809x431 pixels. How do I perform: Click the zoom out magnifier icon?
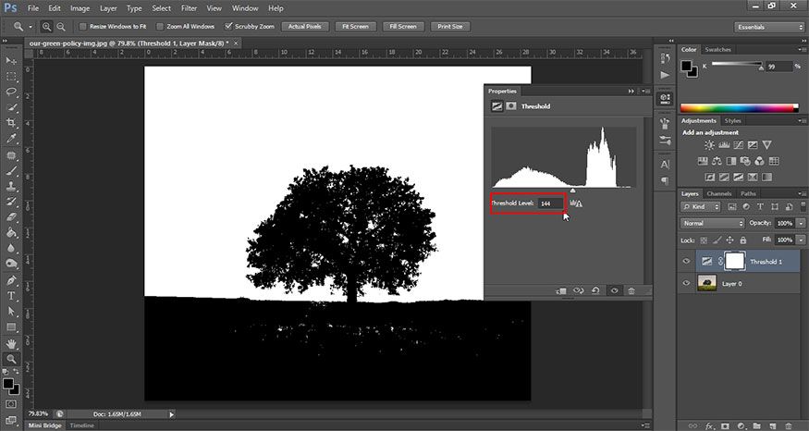coord(61,27)
